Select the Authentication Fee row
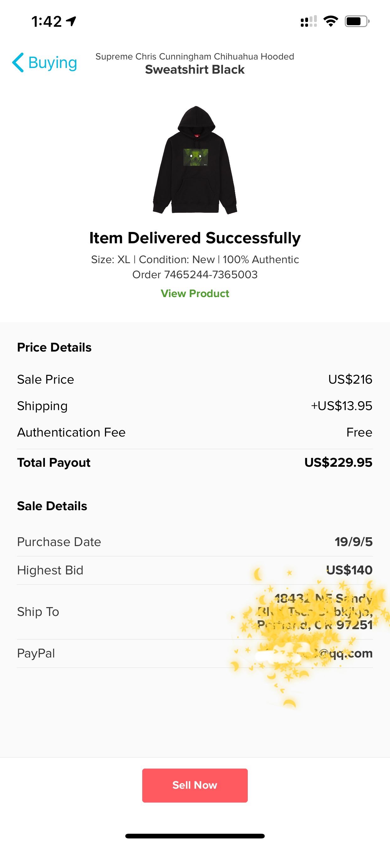The height and width of the screenshot is (846, 390). click(x=195, y=432)
